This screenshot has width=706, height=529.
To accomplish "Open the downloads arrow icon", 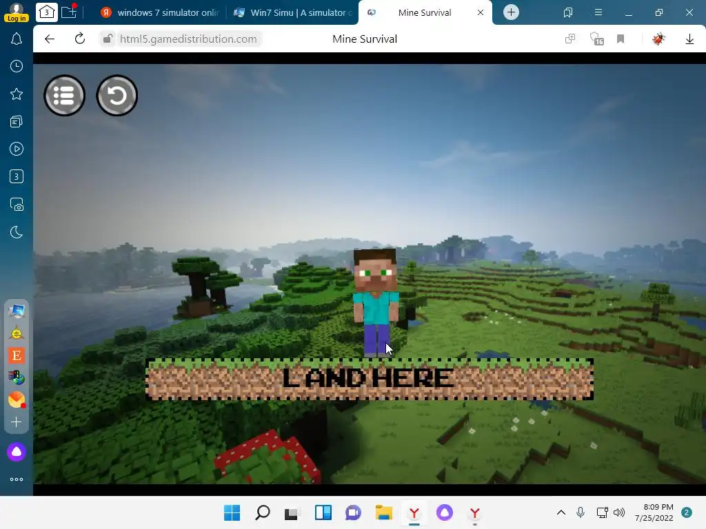I will (x=689, y=39).
